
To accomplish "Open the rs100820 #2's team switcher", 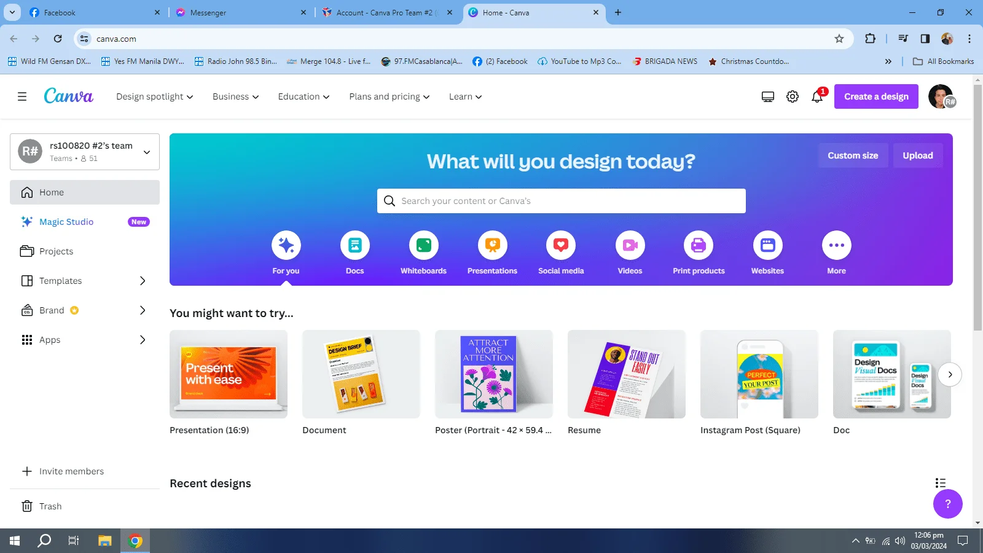I will [x=85, y=152].
